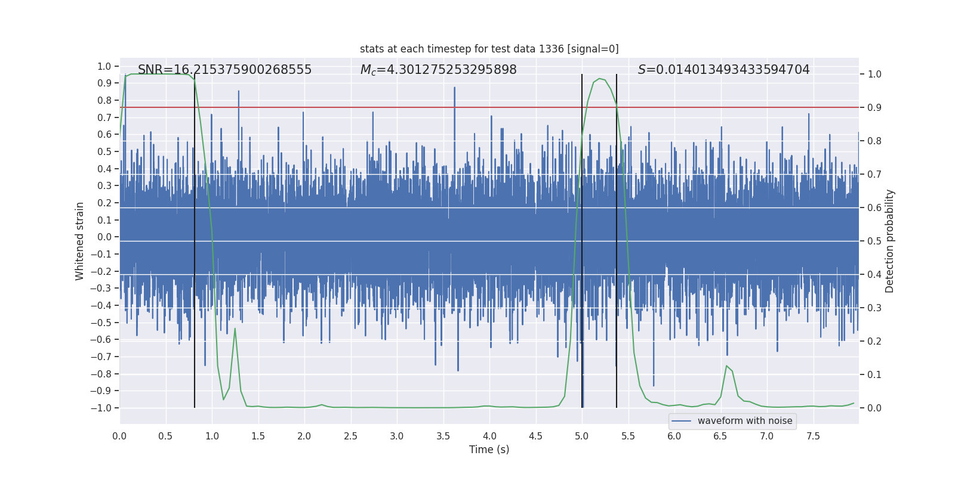Click the 6.5 tick label on the time axis

(x=720, y=436)
